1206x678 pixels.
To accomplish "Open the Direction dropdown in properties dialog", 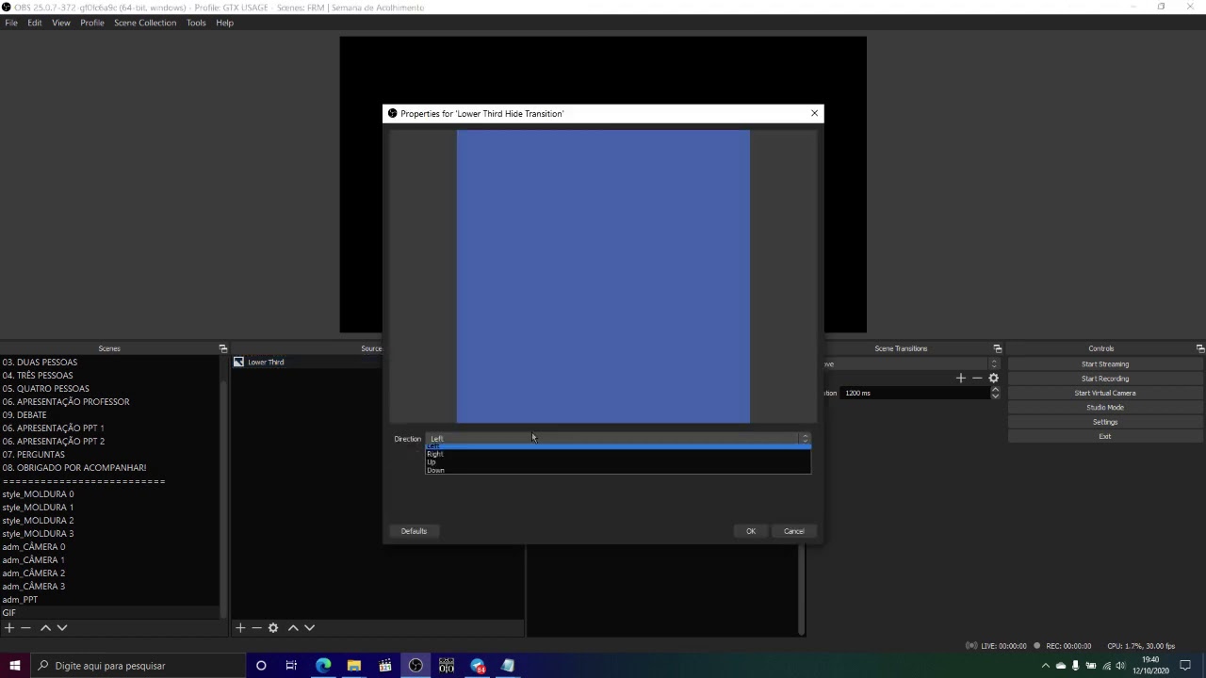I will [619, 439].
